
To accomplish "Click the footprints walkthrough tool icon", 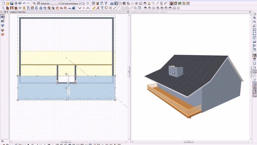I will tap(124, 4).
